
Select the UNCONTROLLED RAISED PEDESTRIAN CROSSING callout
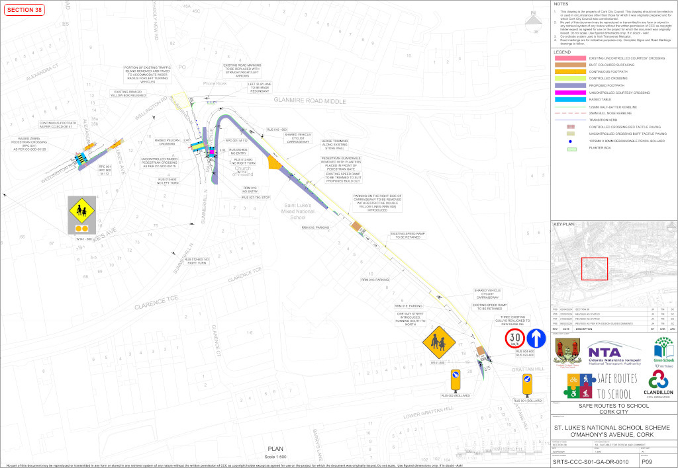point(160,163)
